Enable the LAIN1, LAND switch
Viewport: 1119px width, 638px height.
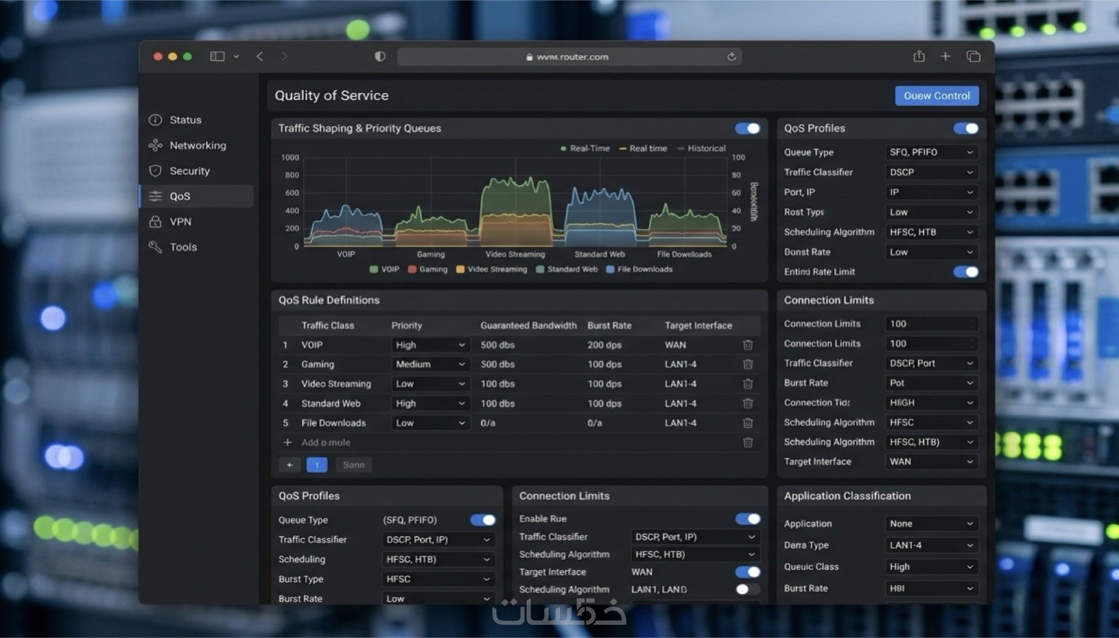click(x=748, y=589)
